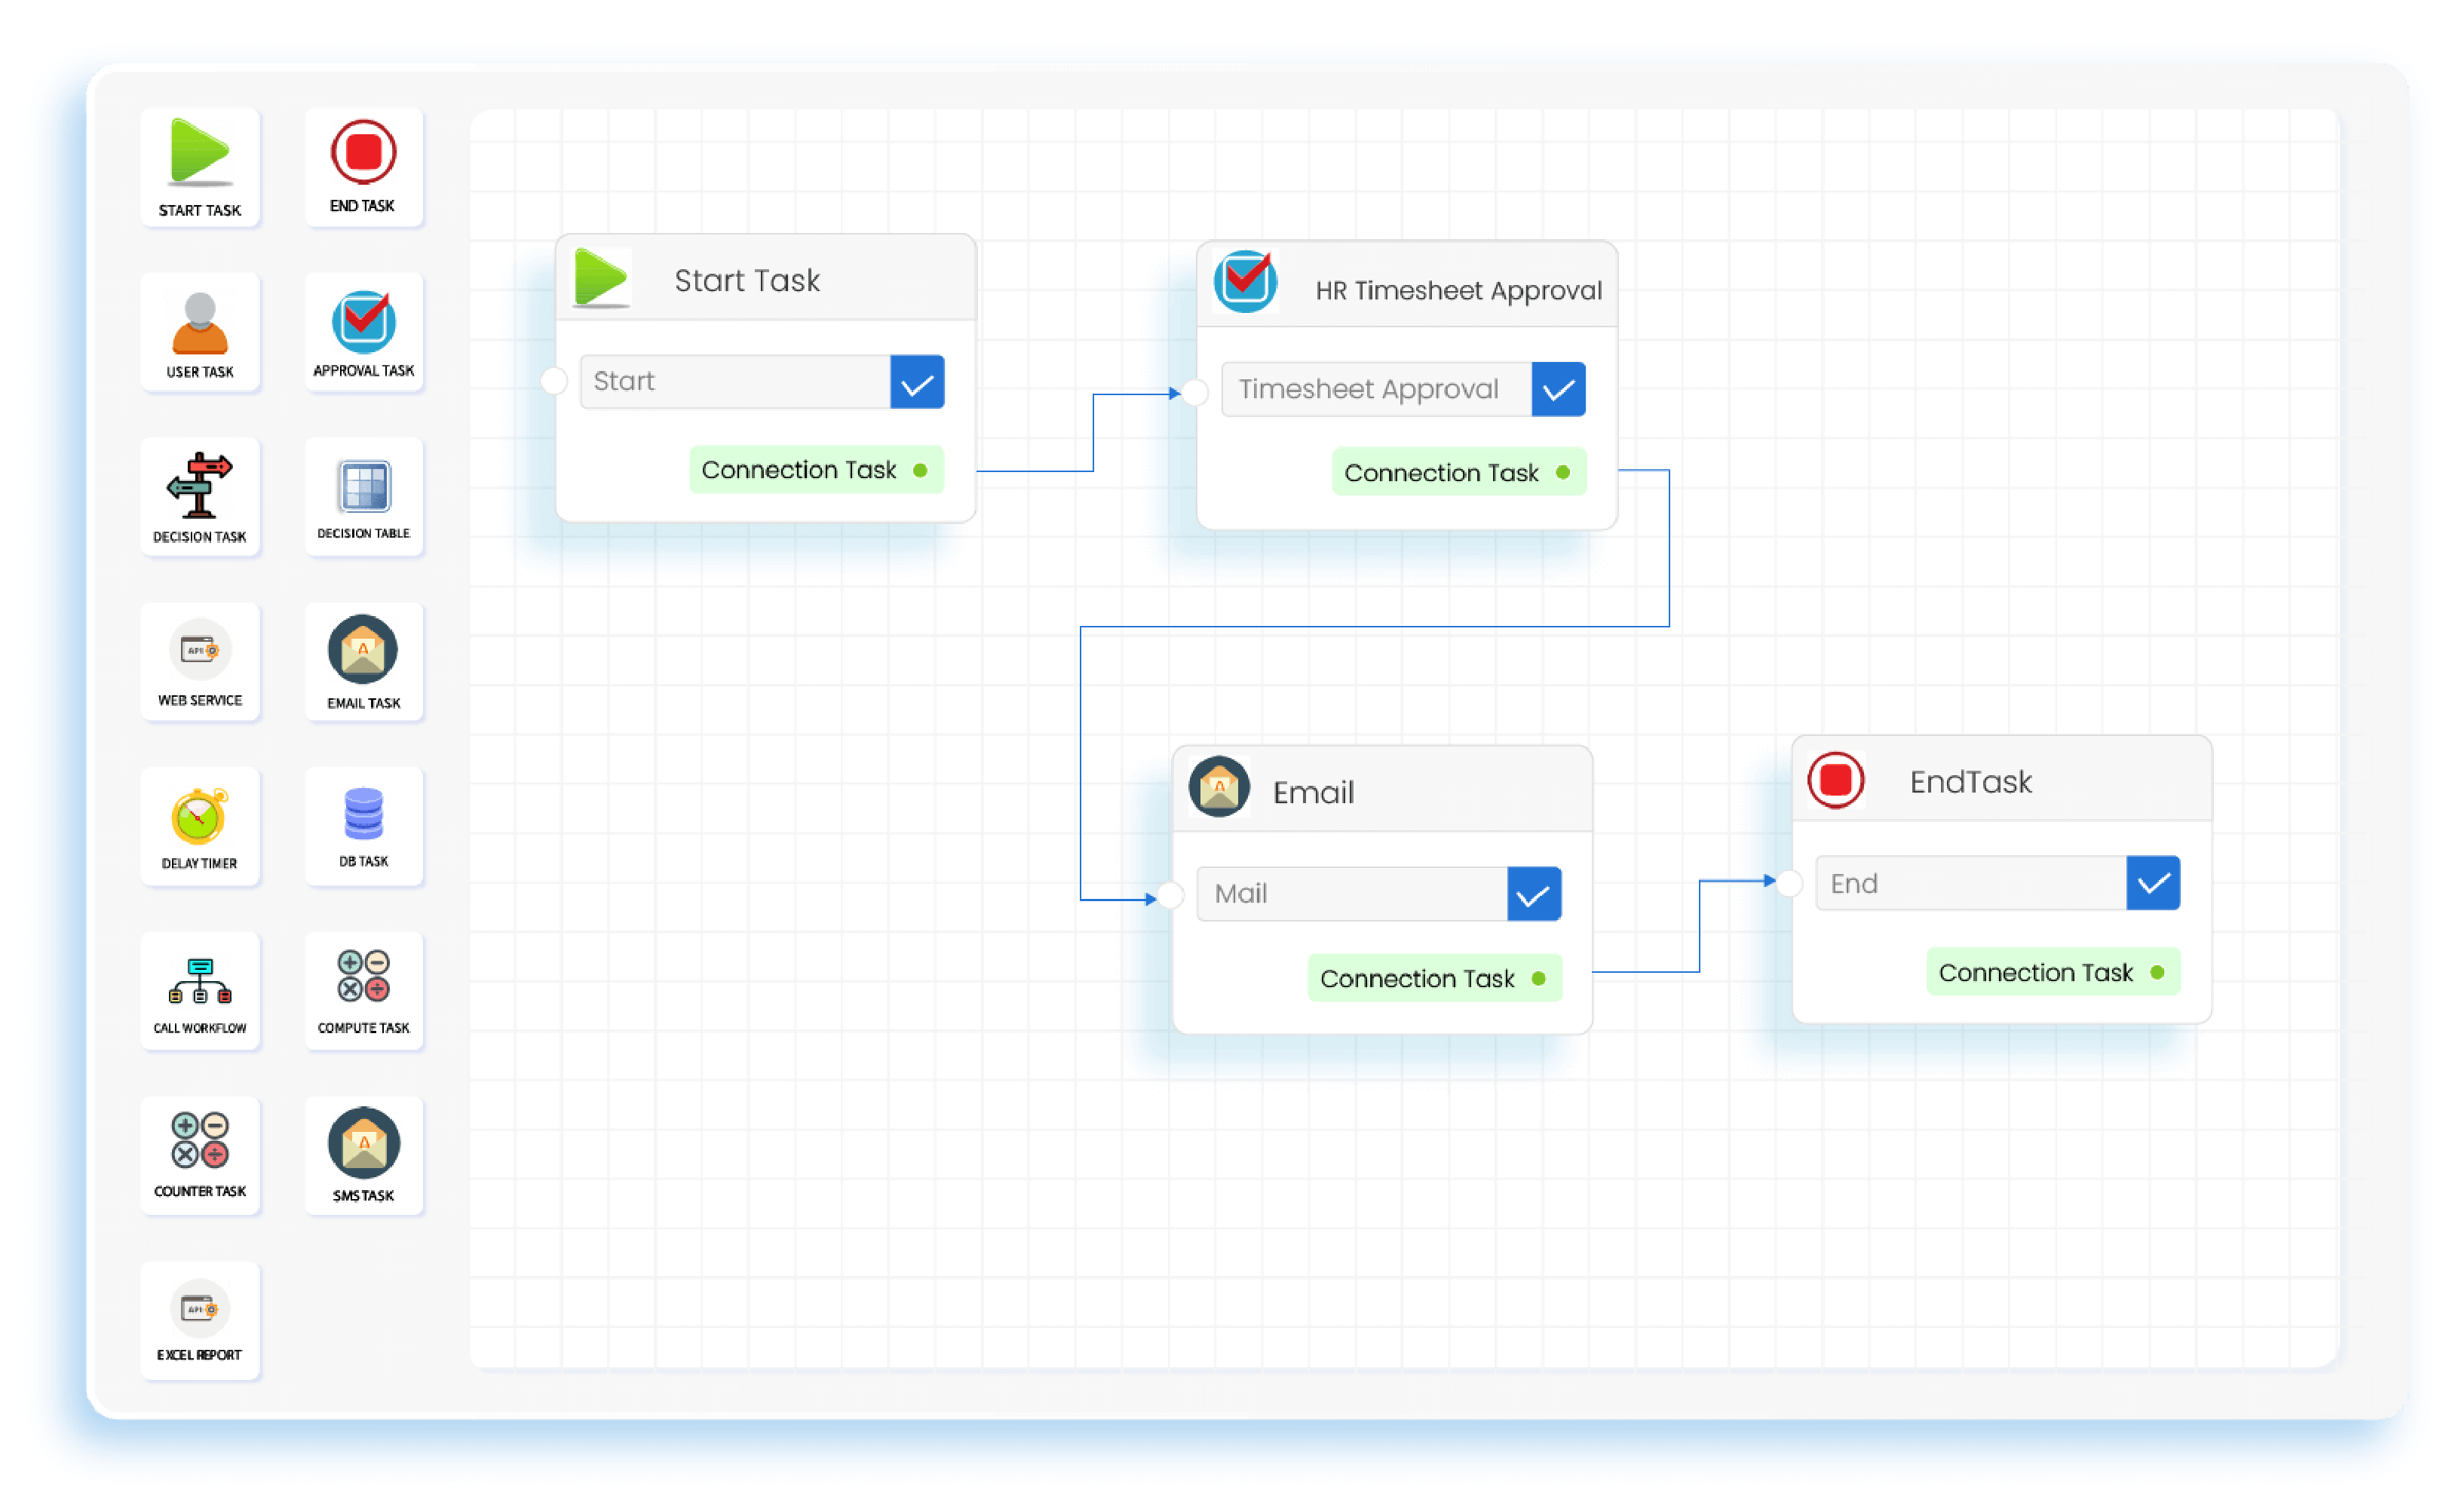Click Connection Task button in EndTask node
The image size is (2459, 1512).
[2052, 972]
